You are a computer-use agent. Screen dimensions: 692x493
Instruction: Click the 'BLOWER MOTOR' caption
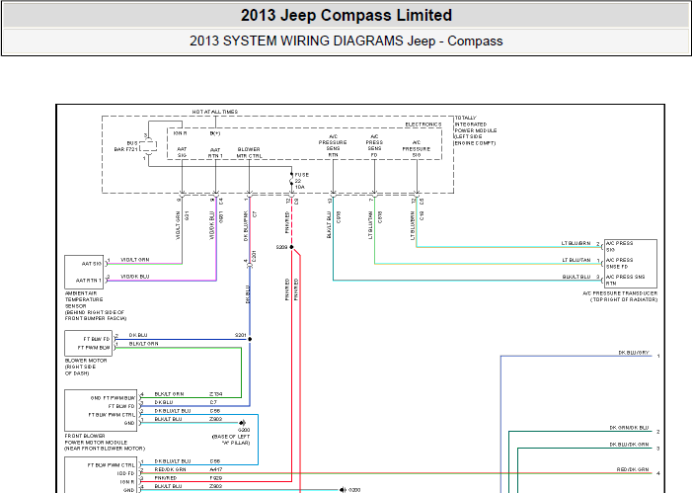coord(86,367)
